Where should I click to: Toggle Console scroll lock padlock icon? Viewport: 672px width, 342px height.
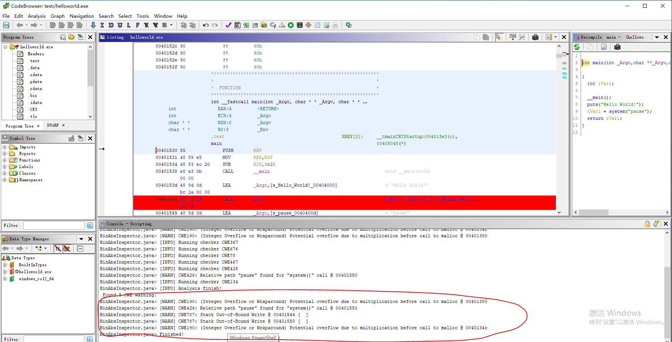click(x=647, y=224)
